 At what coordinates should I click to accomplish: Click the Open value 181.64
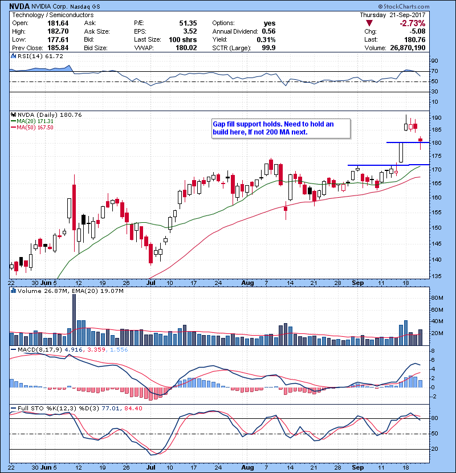pos(58,23)
